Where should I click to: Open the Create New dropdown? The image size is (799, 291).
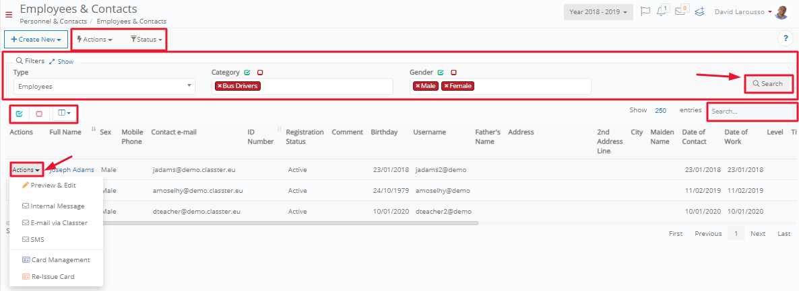pyautogui.click(x=36, y=39)
